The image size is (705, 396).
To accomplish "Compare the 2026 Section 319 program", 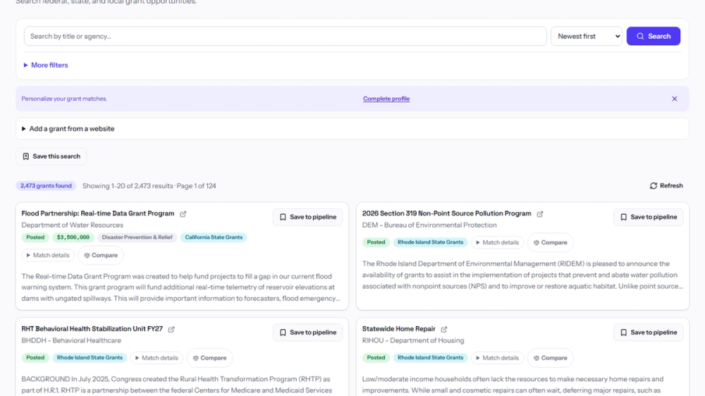I will [551, 242].
